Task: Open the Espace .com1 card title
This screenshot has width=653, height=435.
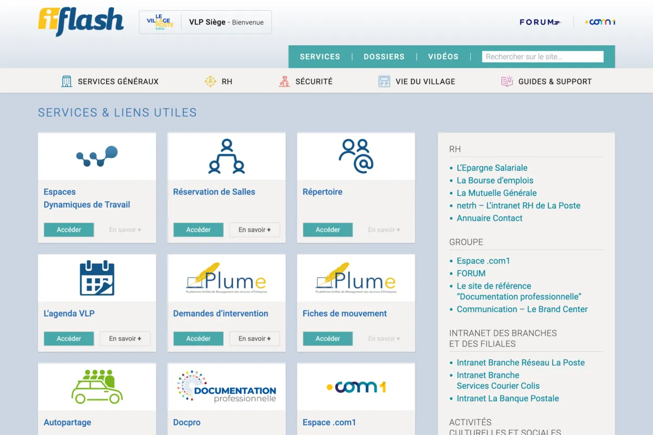Action: coord(329,422)
